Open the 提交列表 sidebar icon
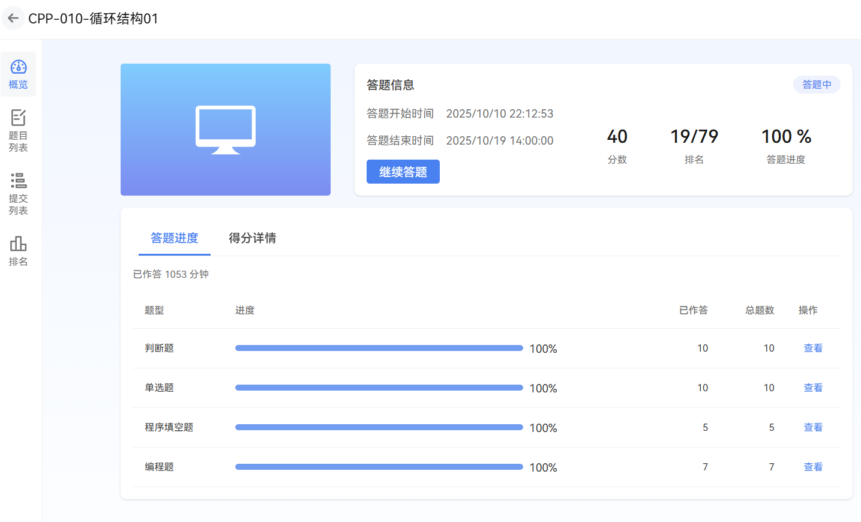The width and height of the screenshot is (861, 522). click(18, 194)
